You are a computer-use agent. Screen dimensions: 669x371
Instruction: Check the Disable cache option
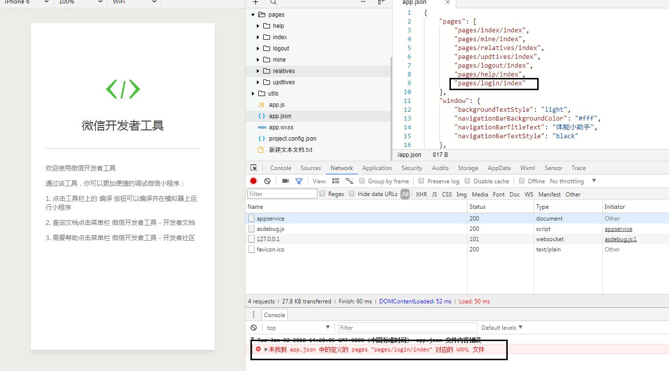tap(468, 181)
